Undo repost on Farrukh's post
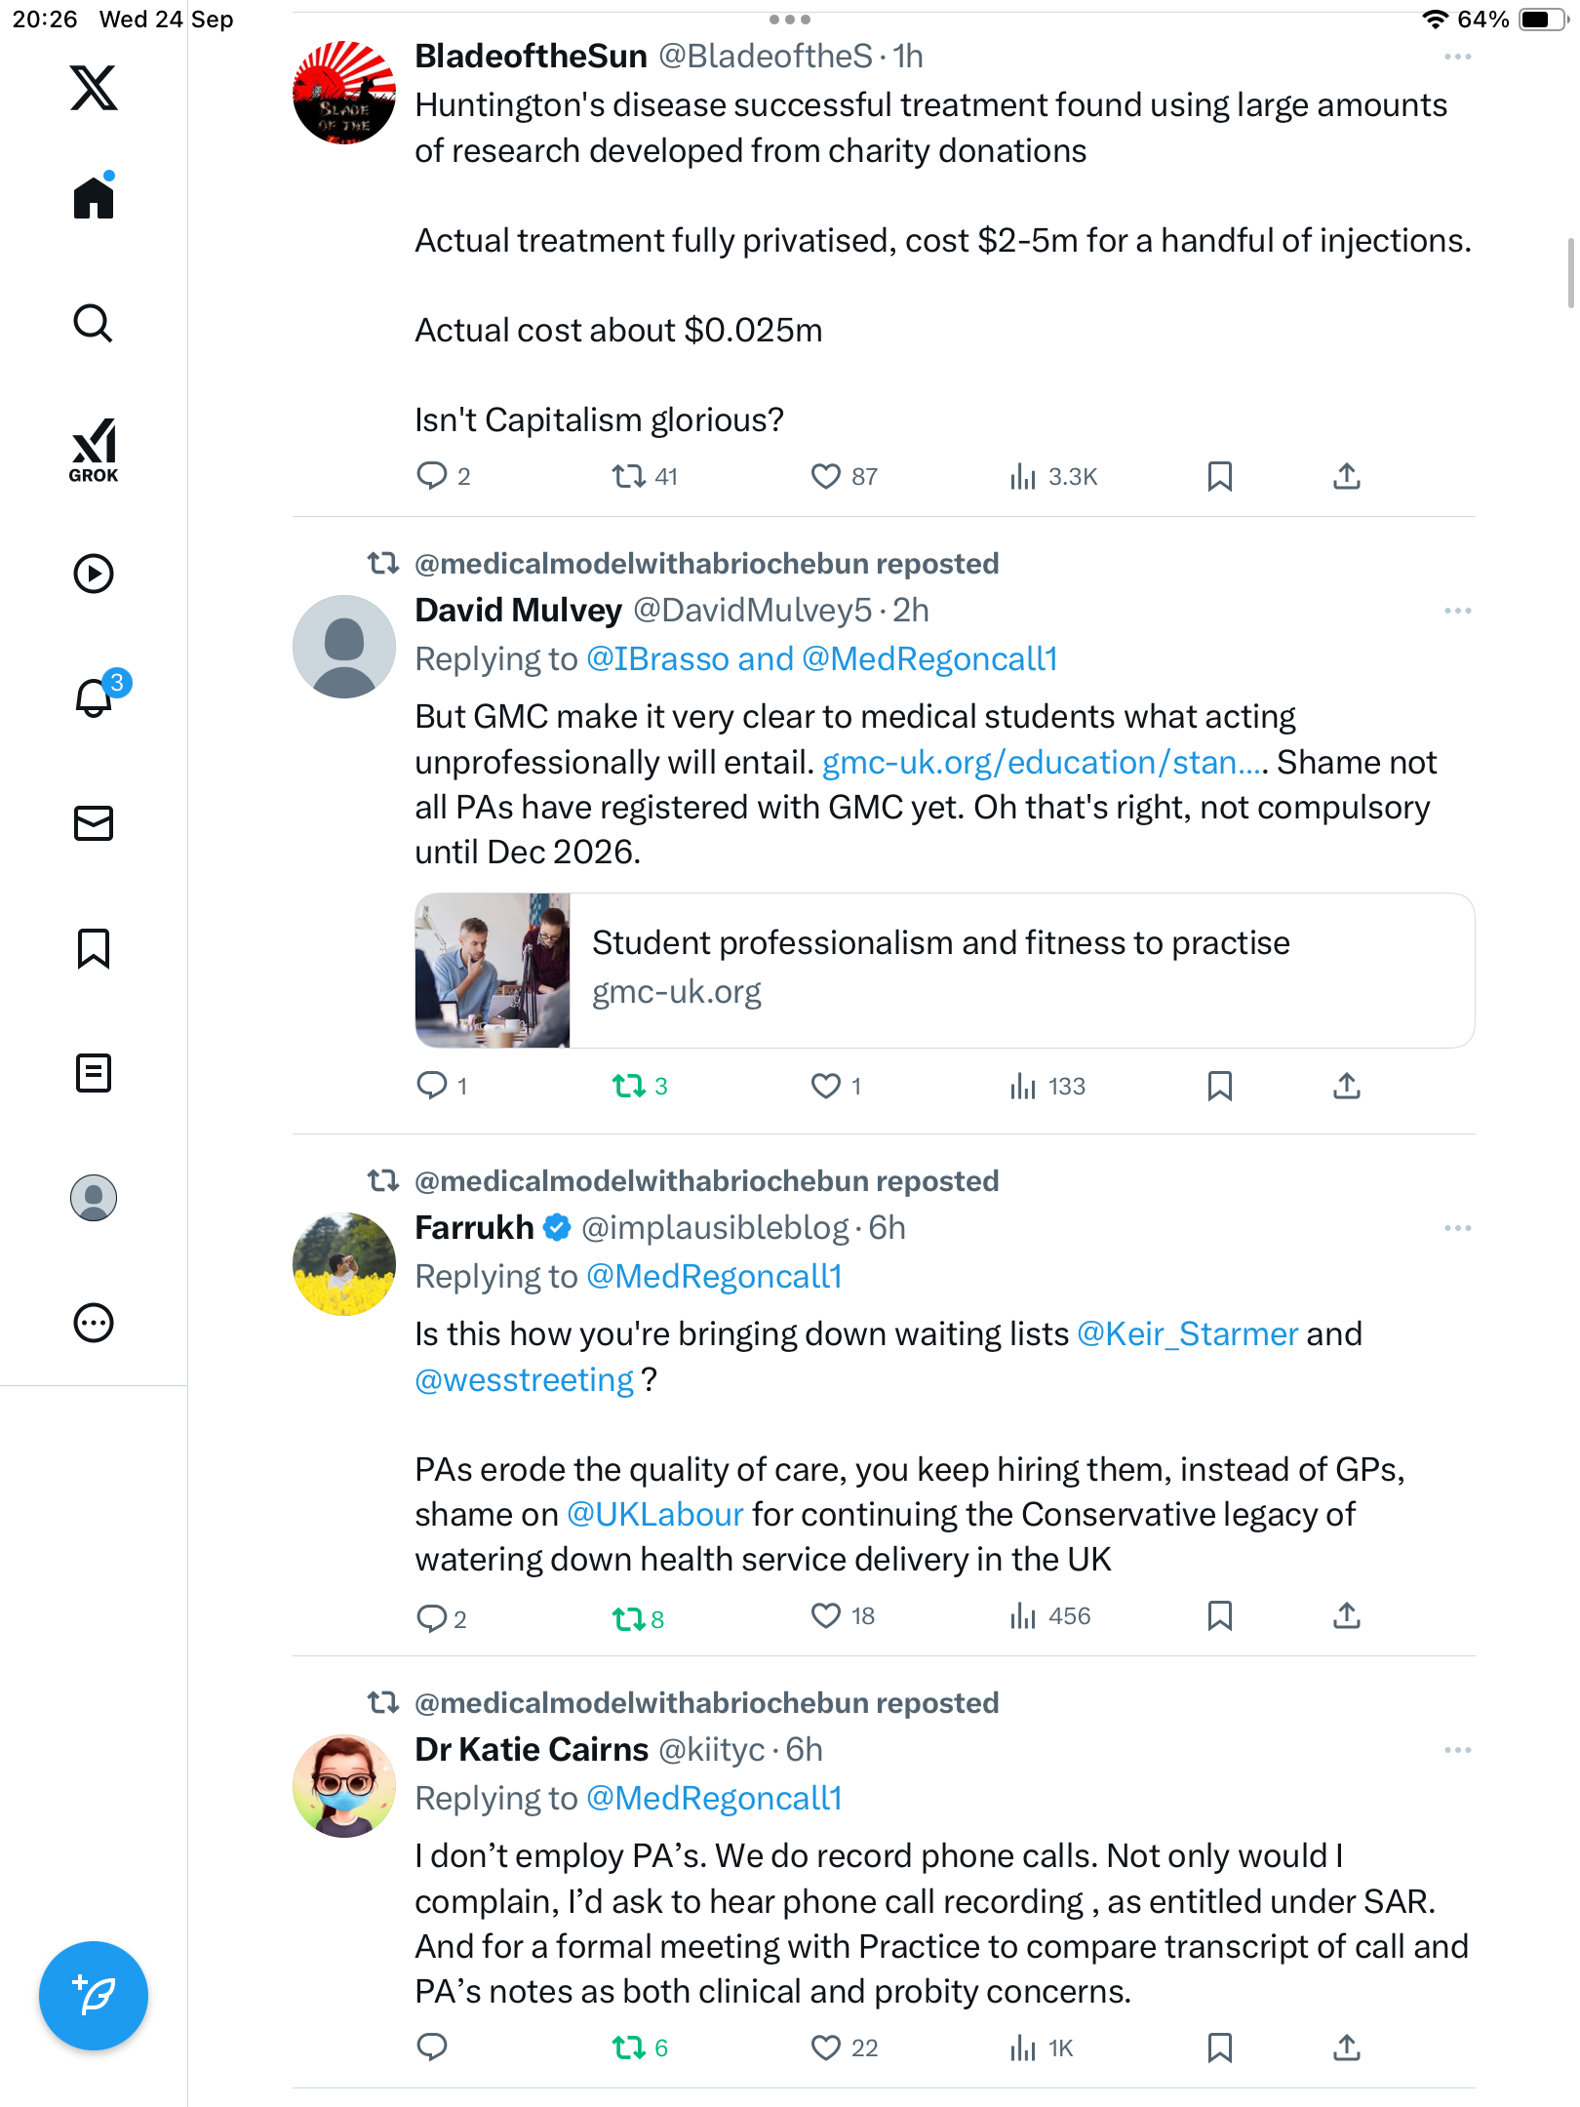The image size is (1580, 2107). pos(629,1618)
